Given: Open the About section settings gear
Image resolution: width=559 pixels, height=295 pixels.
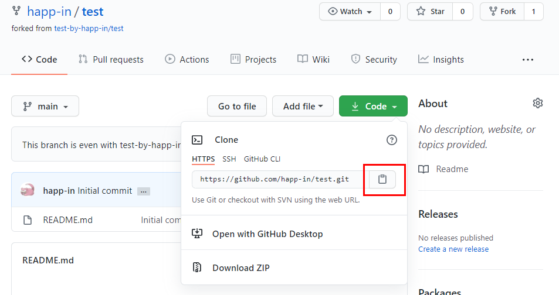Looking at the screenshot, I should point(538,103).
